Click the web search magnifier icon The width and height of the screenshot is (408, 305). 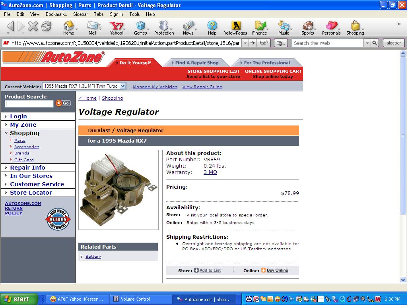pos(375,43)
